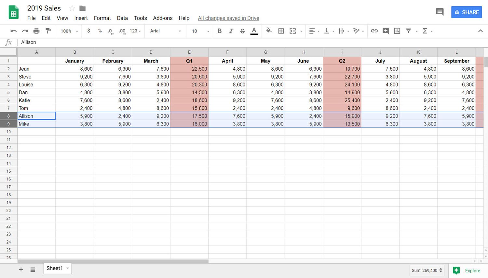Image resolution: width=488 pixels, height=278 pixels.
Task: Click the print icon
Action: [36, 31]
